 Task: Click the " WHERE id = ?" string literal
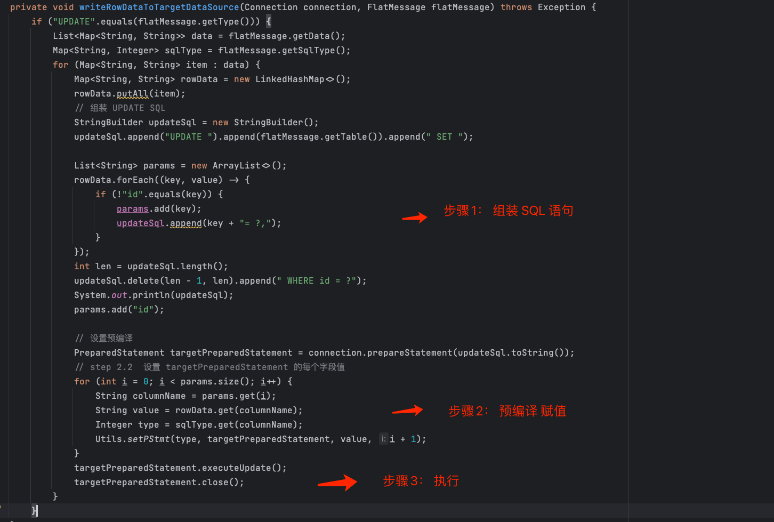point(317,281)
